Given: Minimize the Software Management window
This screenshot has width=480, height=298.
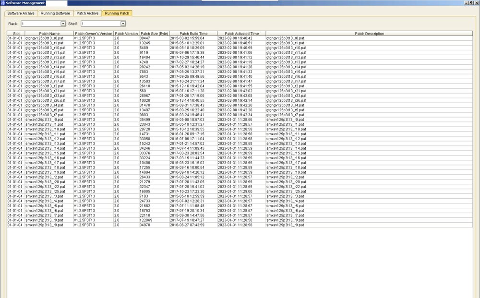Looking at the screenshot, I should click(465, 3).
